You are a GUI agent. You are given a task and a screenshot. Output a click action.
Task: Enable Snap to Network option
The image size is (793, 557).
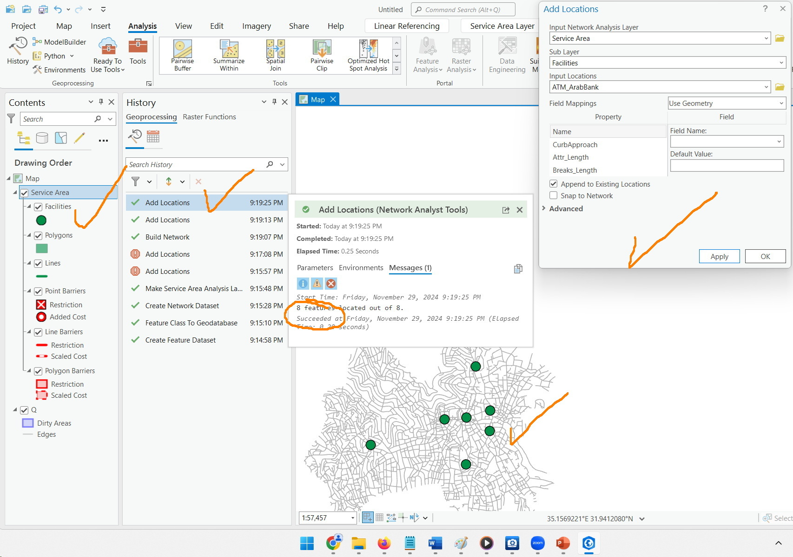553,195
